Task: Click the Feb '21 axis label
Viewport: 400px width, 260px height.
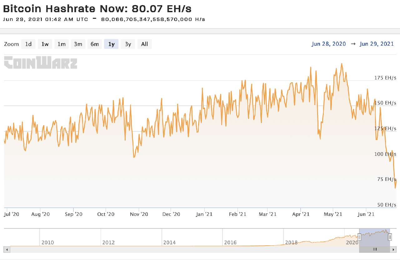Action: [x=238, y=214]
